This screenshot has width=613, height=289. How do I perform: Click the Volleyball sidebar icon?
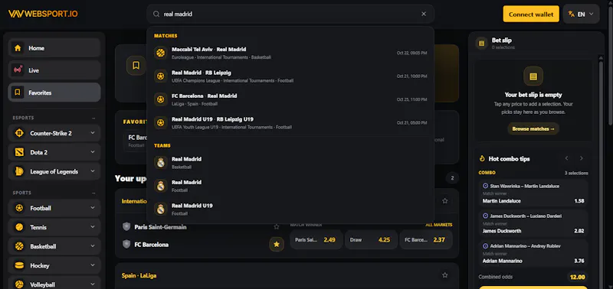[x=19, y=284]
